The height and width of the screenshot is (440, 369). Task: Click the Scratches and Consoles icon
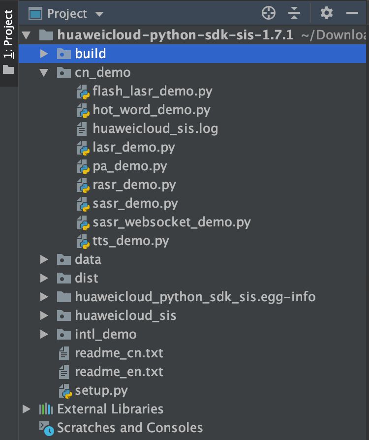[x=47, y=428]
